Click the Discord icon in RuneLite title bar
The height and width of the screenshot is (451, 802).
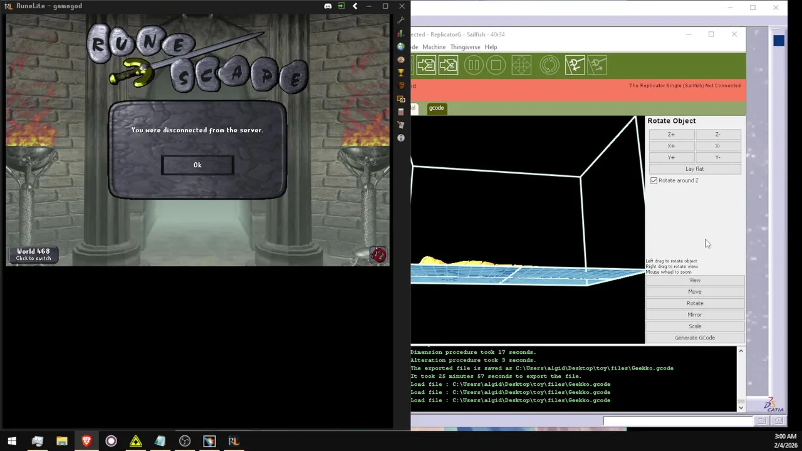tap(328, 6)
